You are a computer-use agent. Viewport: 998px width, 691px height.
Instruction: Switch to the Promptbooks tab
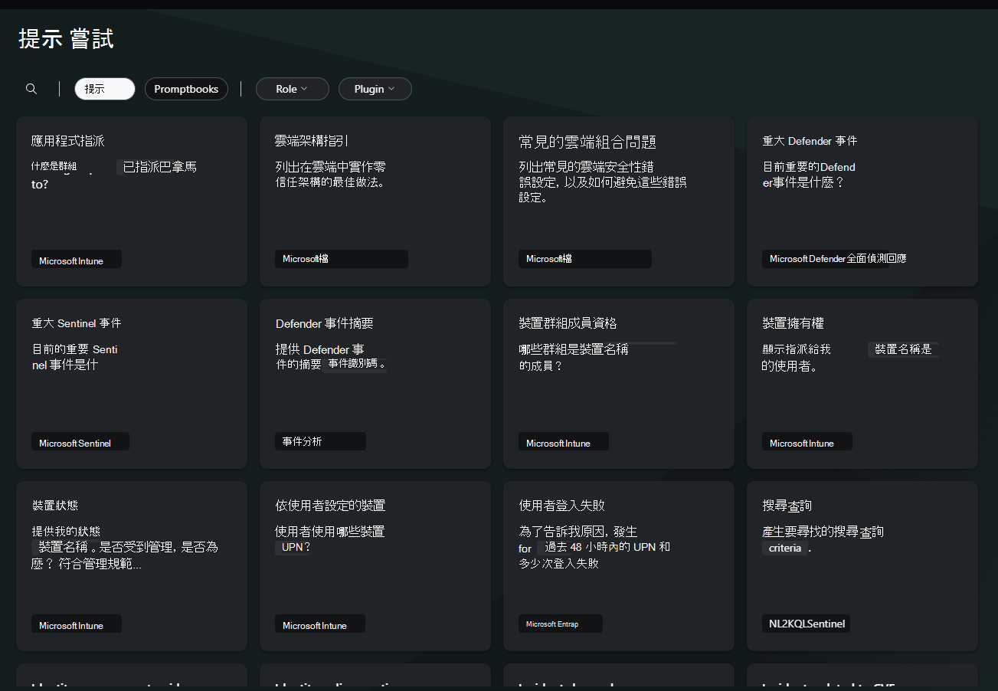(186, 89)
